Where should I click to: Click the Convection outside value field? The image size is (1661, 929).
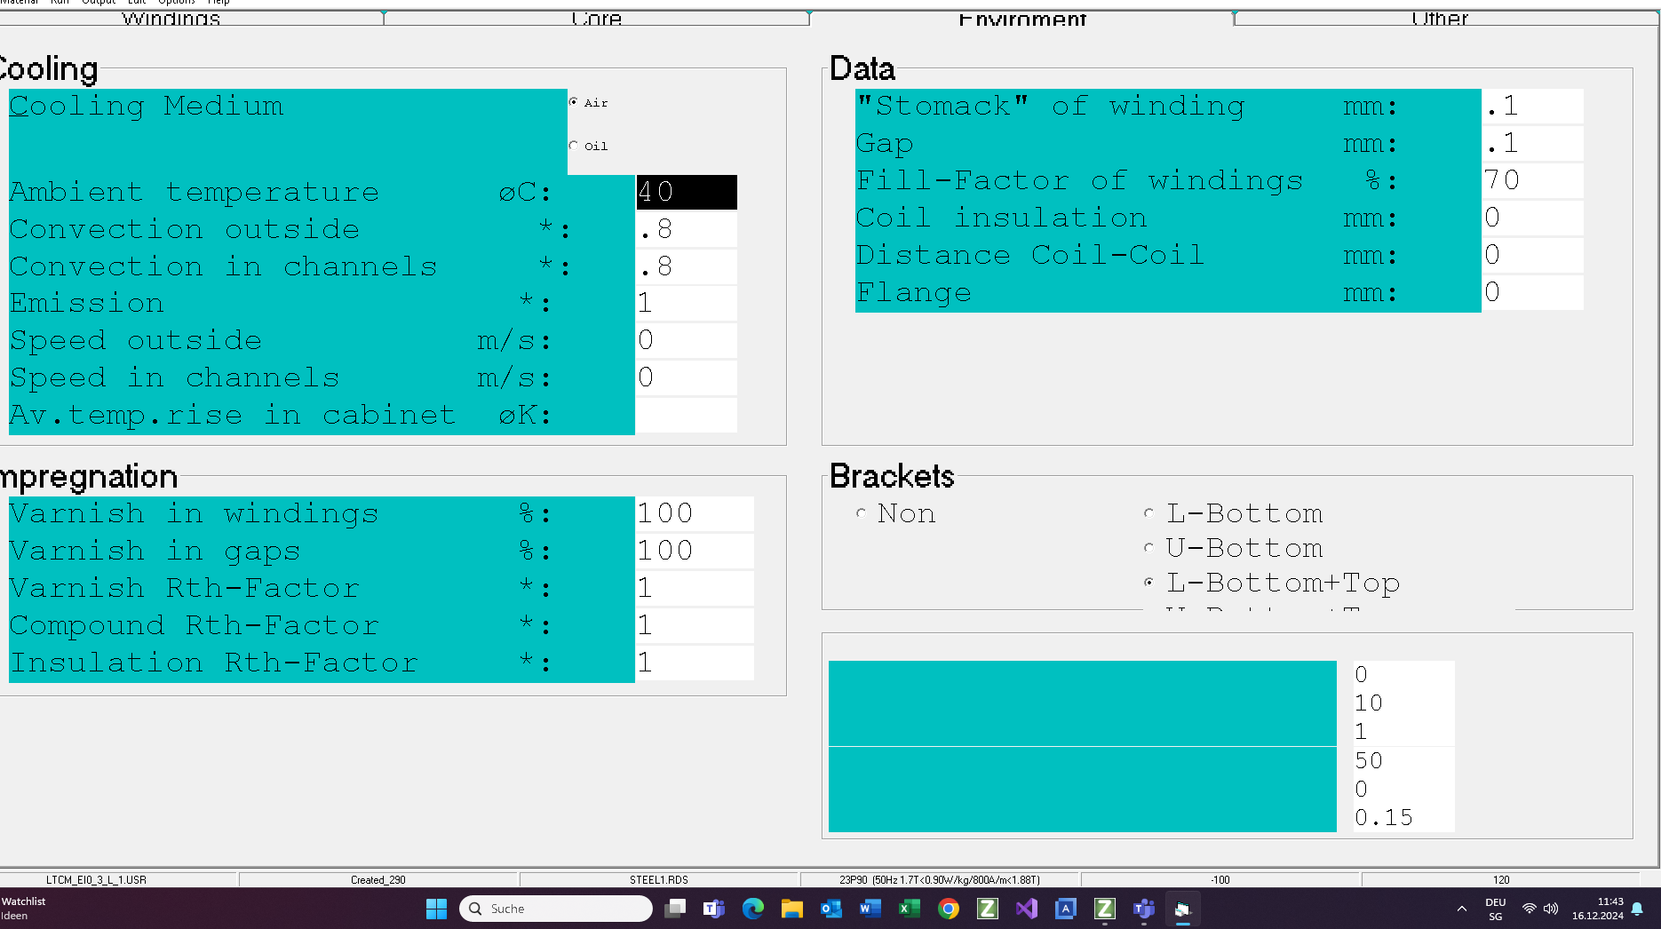pos(687,229)
